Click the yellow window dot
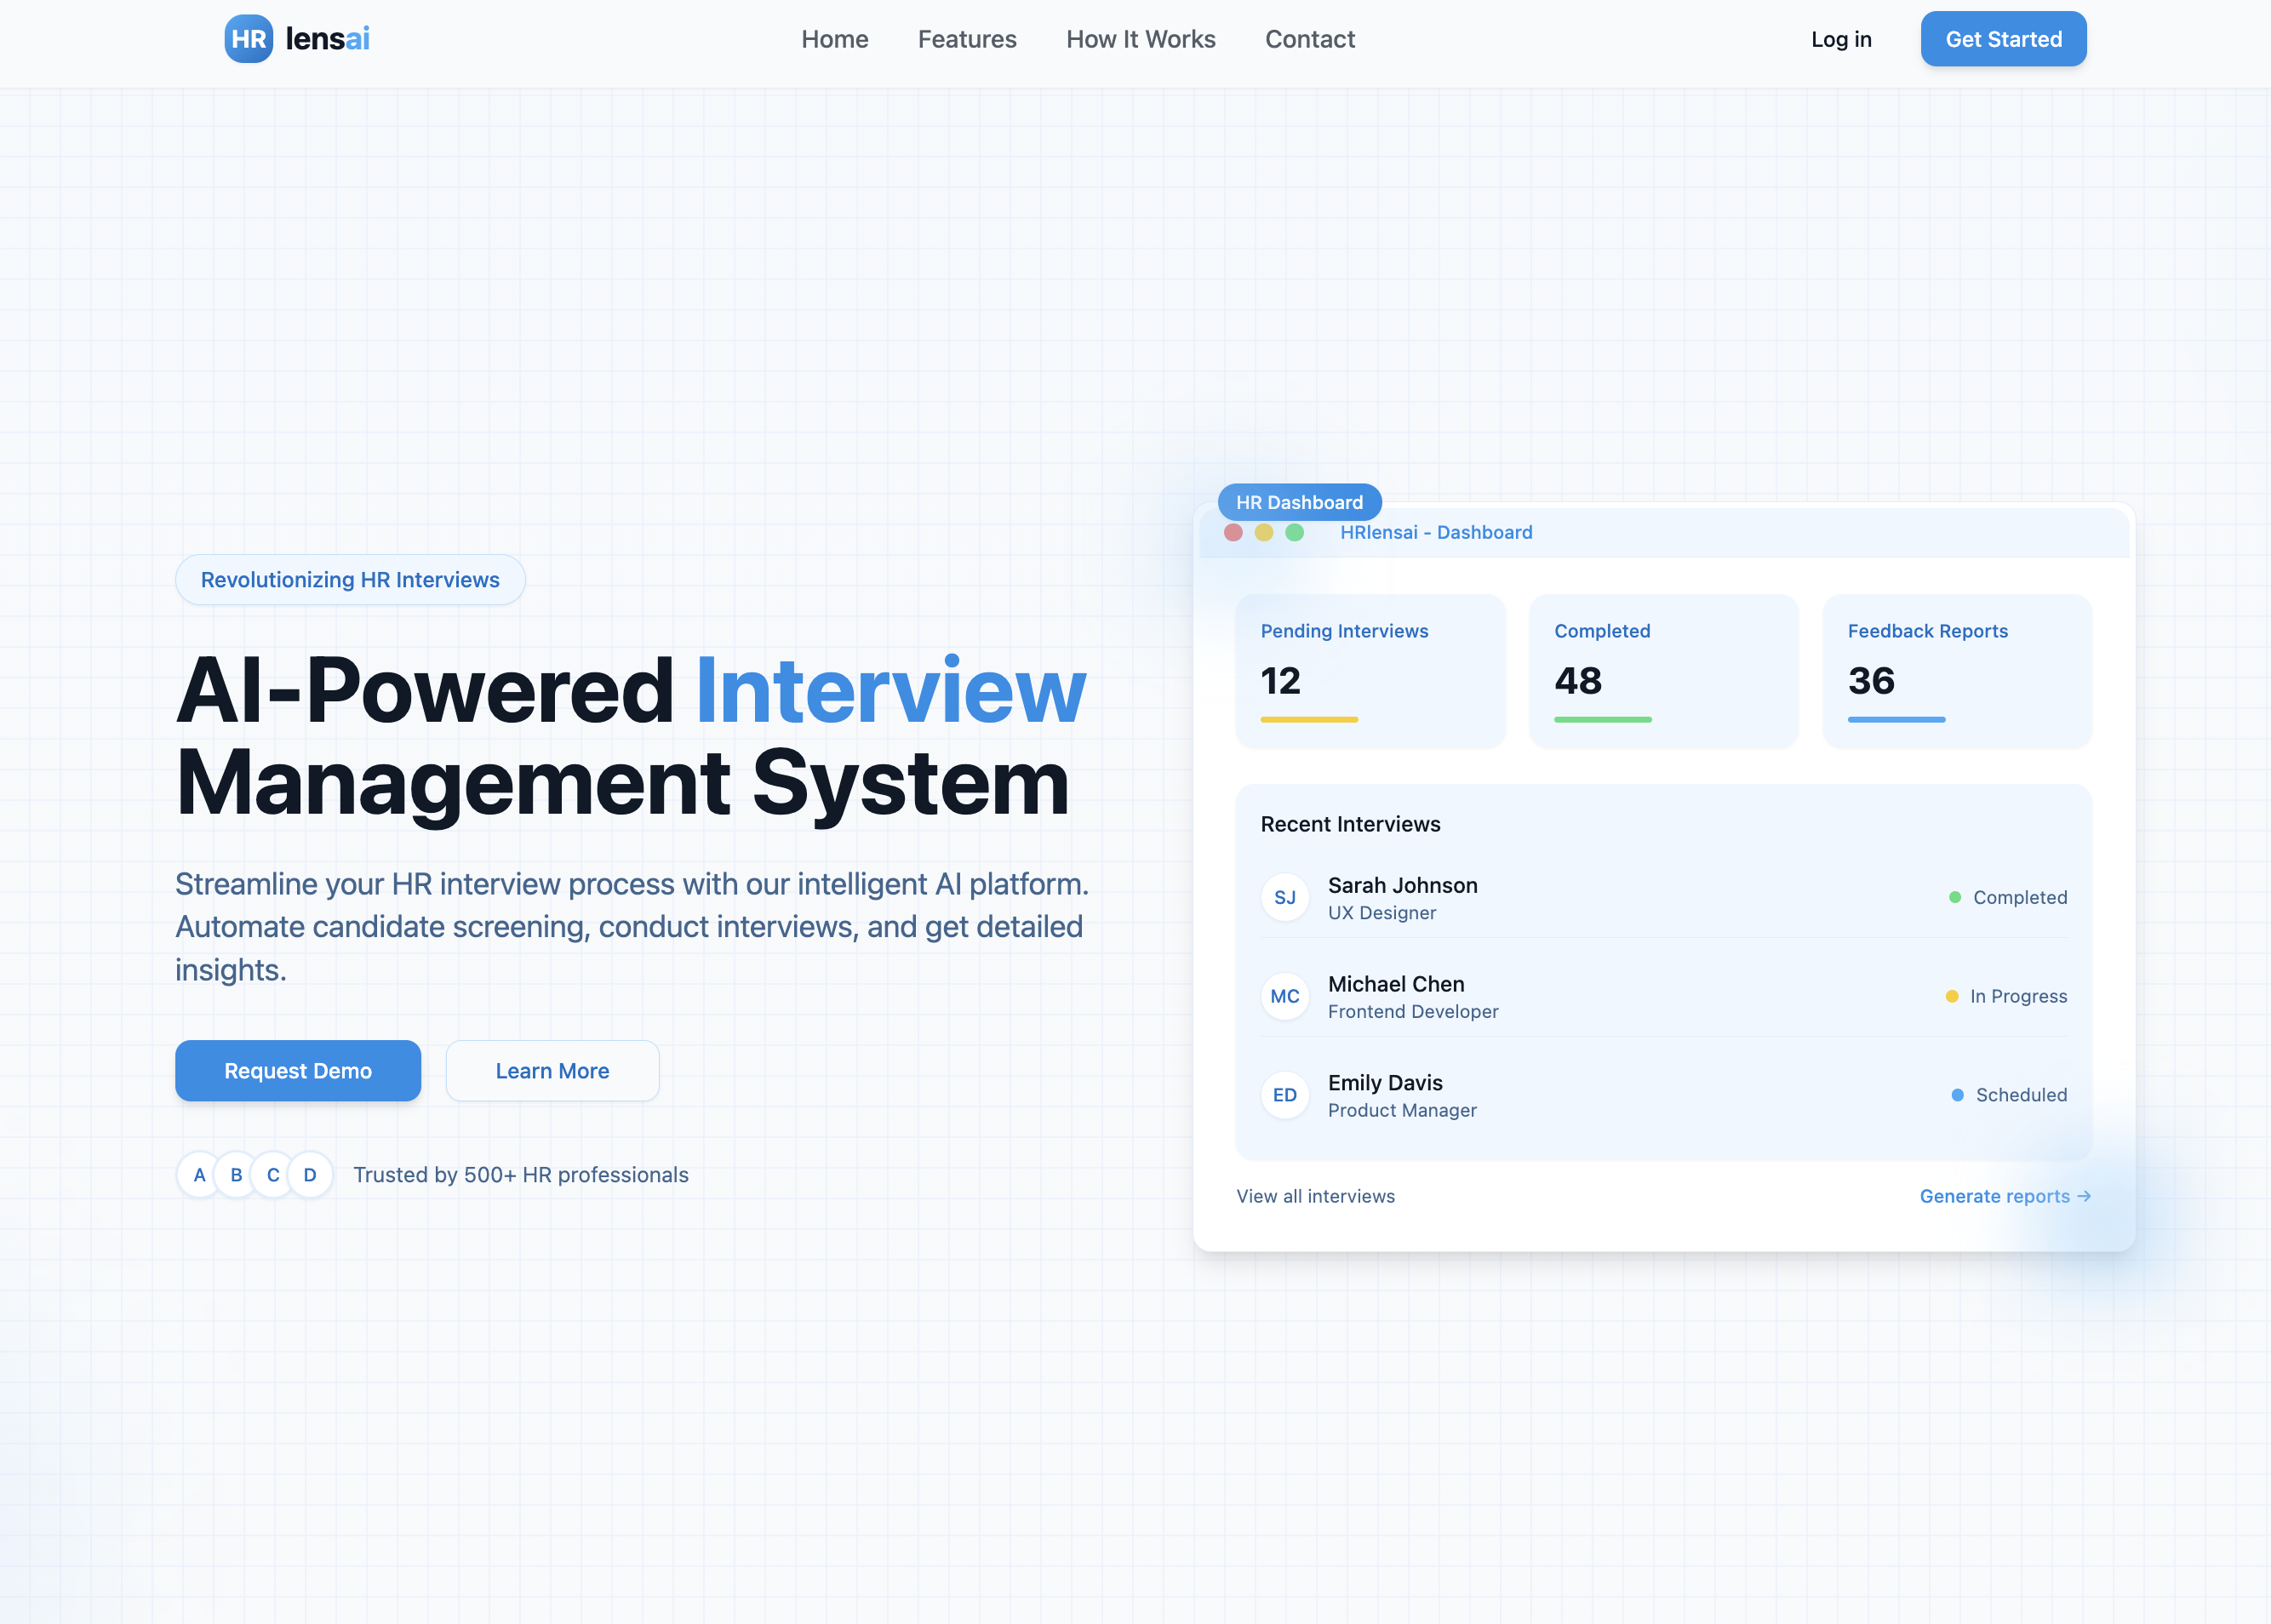 [x=1263, y=532]
